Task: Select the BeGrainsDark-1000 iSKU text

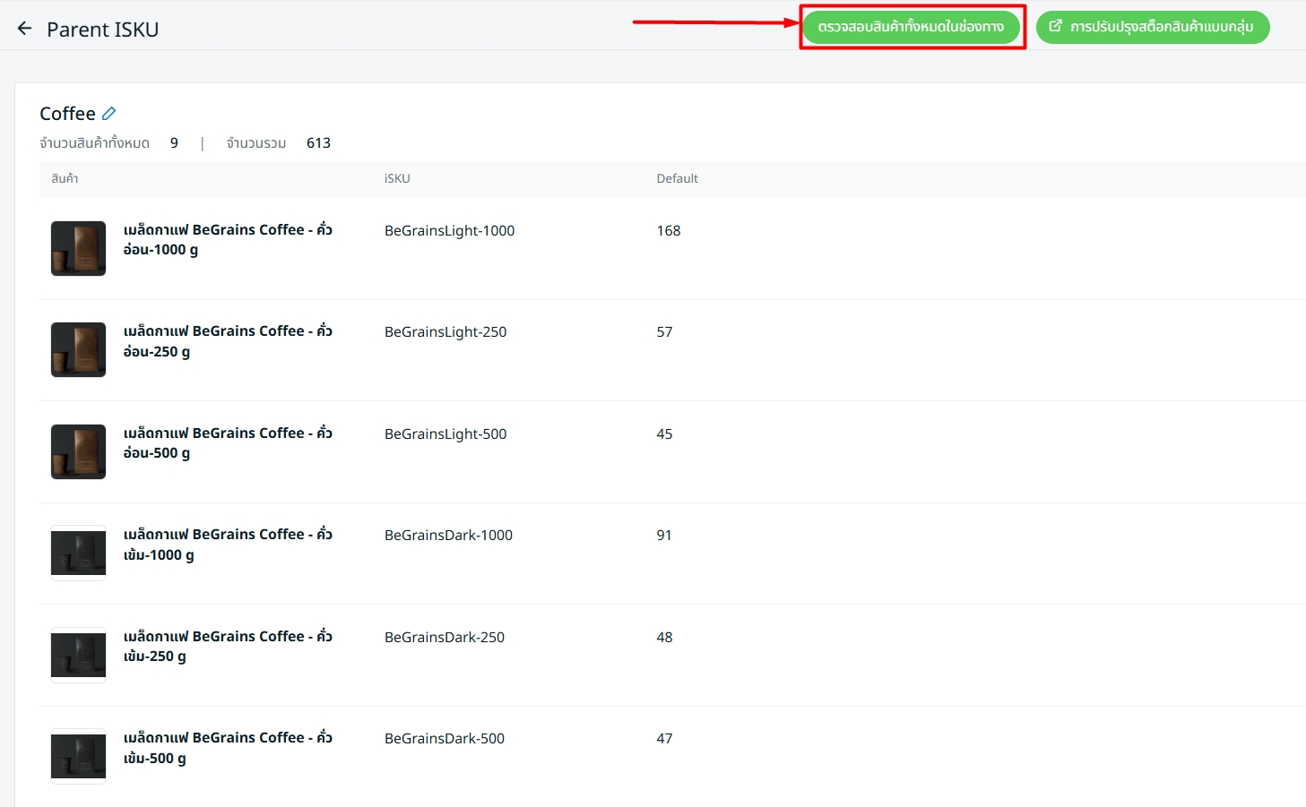Action: [x=448, y=535]
